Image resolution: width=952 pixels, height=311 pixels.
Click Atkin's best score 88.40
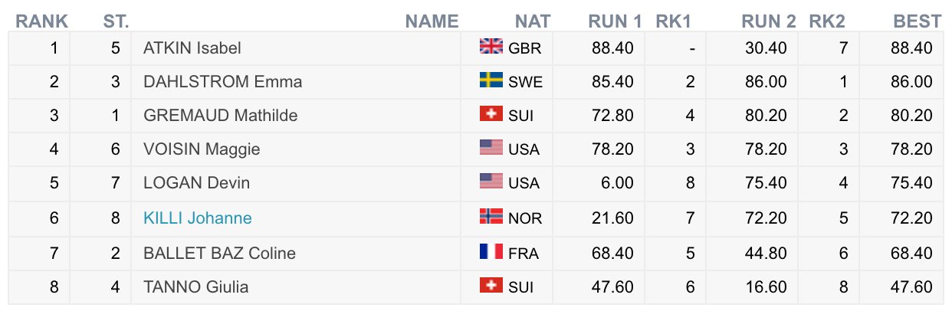click(x=912, y=48)
